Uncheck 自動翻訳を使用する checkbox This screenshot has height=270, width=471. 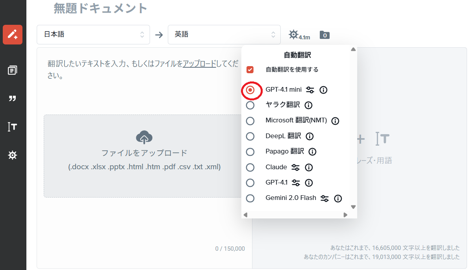tap(250, 70)
